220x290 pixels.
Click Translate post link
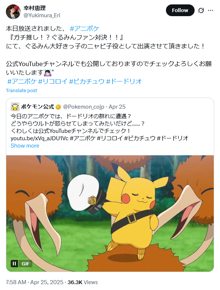click(21, 90)
